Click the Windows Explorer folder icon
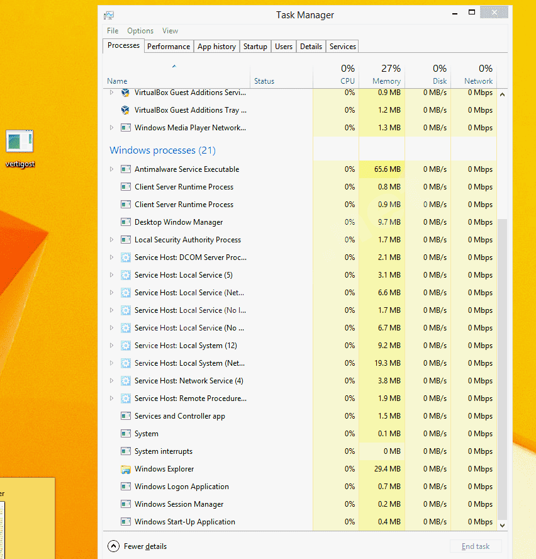This screenshot has height=559, width=536. click(x=125, y=469)
